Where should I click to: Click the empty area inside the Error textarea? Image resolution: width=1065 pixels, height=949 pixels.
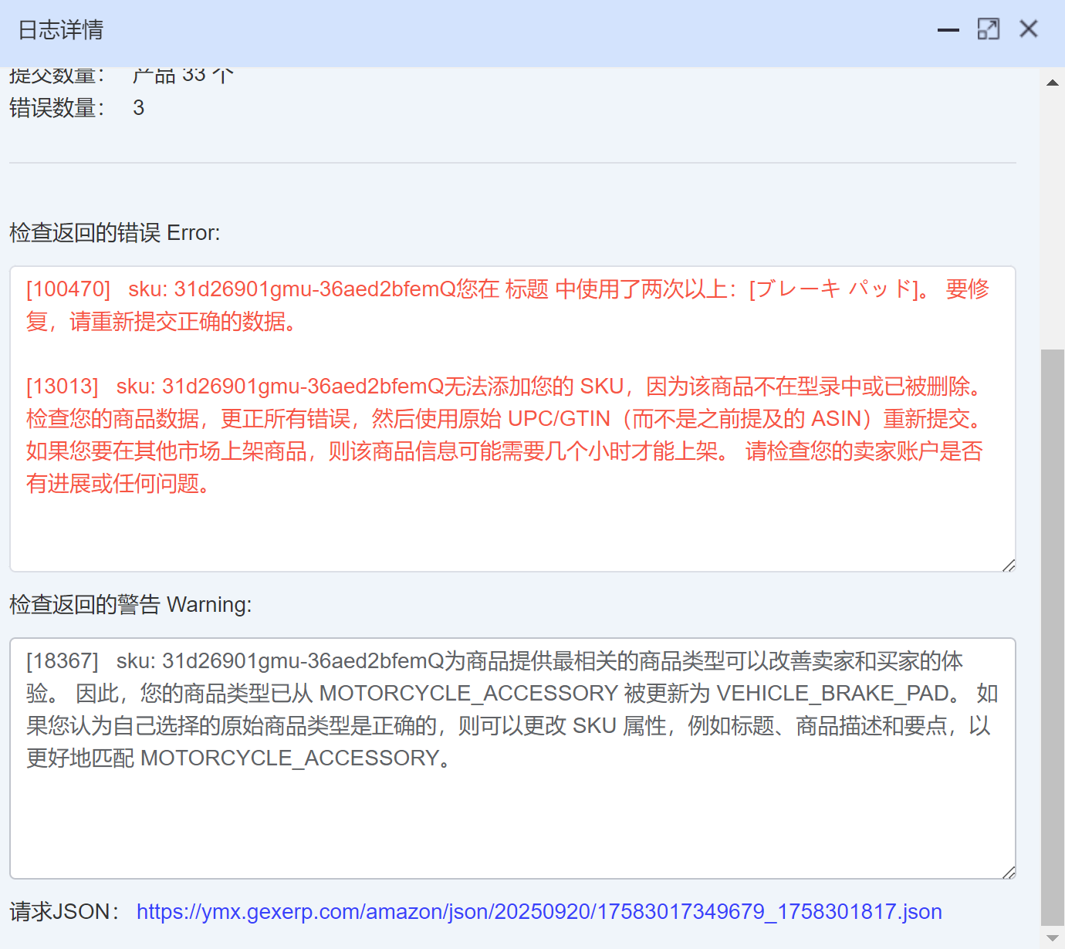click(x=509, y=532)
